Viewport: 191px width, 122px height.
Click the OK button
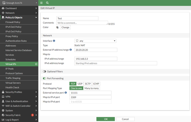(105, 119)
